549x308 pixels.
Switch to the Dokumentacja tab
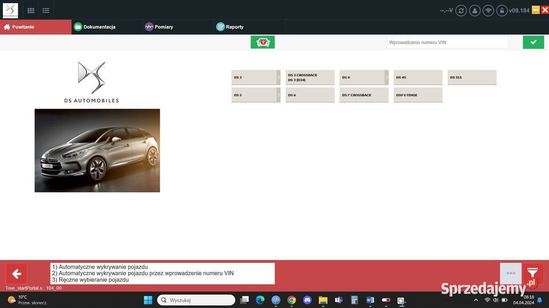pos(107,27)
